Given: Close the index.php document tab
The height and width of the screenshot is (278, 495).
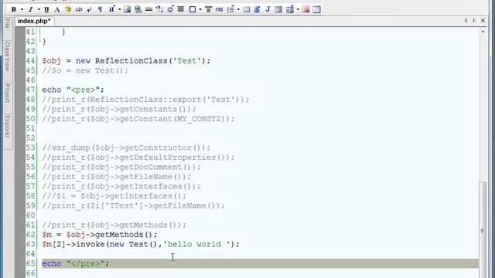Looking at the screenshot, I should tap(483, 21).
